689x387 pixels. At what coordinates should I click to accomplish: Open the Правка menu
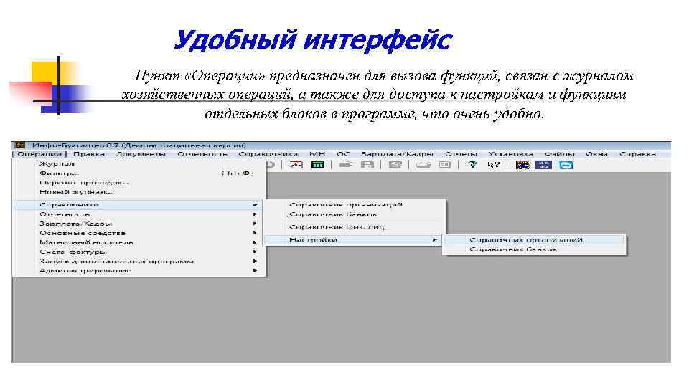(x=89, y=154)
